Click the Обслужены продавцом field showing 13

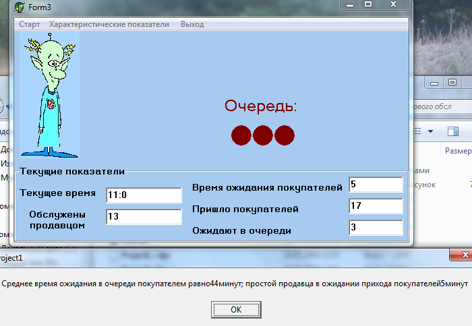click(x=144, y=216)
